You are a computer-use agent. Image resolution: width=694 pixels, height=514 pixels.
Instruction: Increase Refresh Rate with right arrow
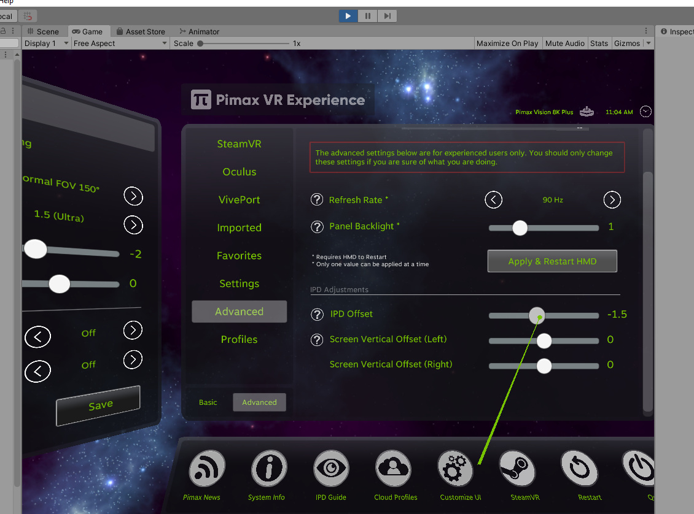pyautogui.click(x=612, y=200)
